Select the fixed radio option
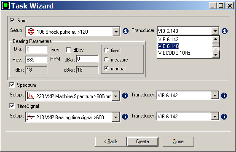This screenshot has width=236, height=152. (106, 50)
